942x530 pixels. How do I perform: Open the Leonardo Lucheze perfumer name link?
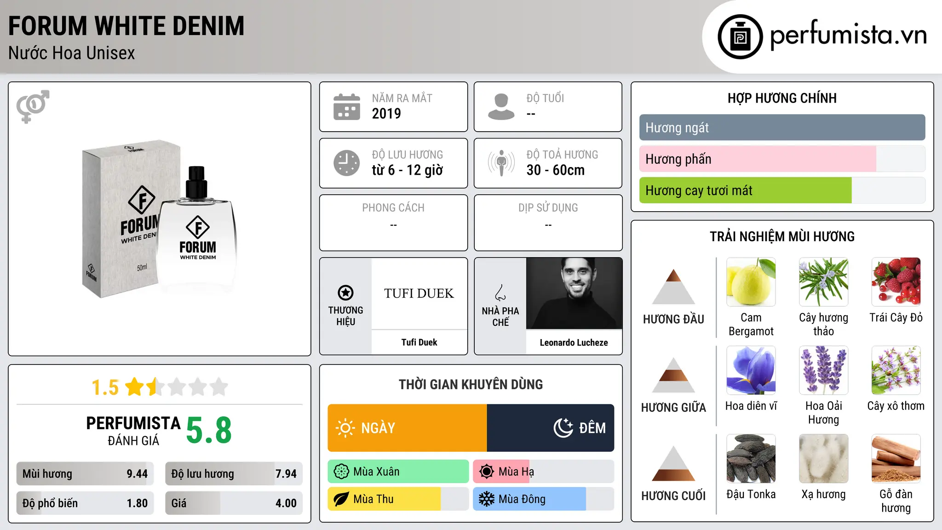pos(574,342)
